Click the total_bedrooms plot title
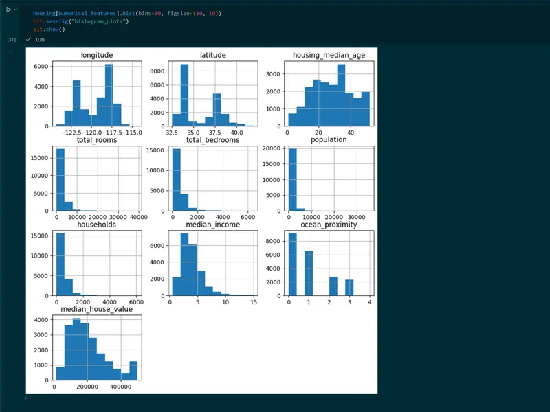550x412 pixels. coord(213,140)
